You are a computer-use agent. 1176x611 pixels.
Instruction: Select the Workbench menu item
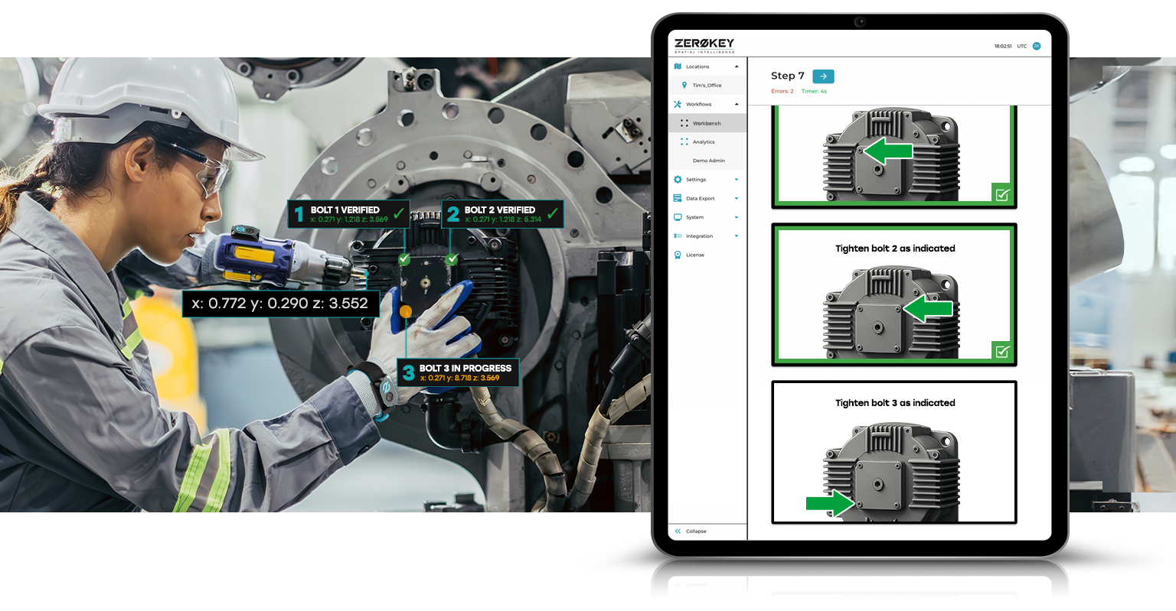click(706, 123)
